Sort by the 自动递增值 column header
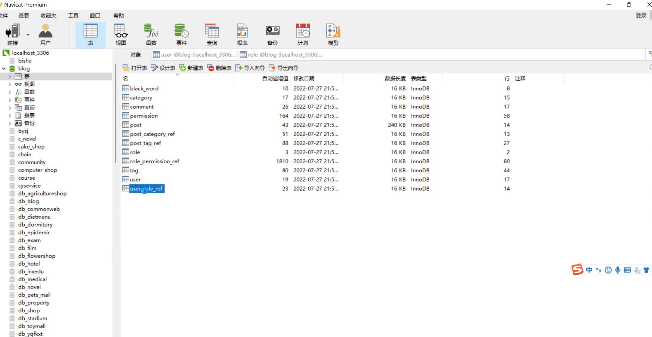 (262, 79)
